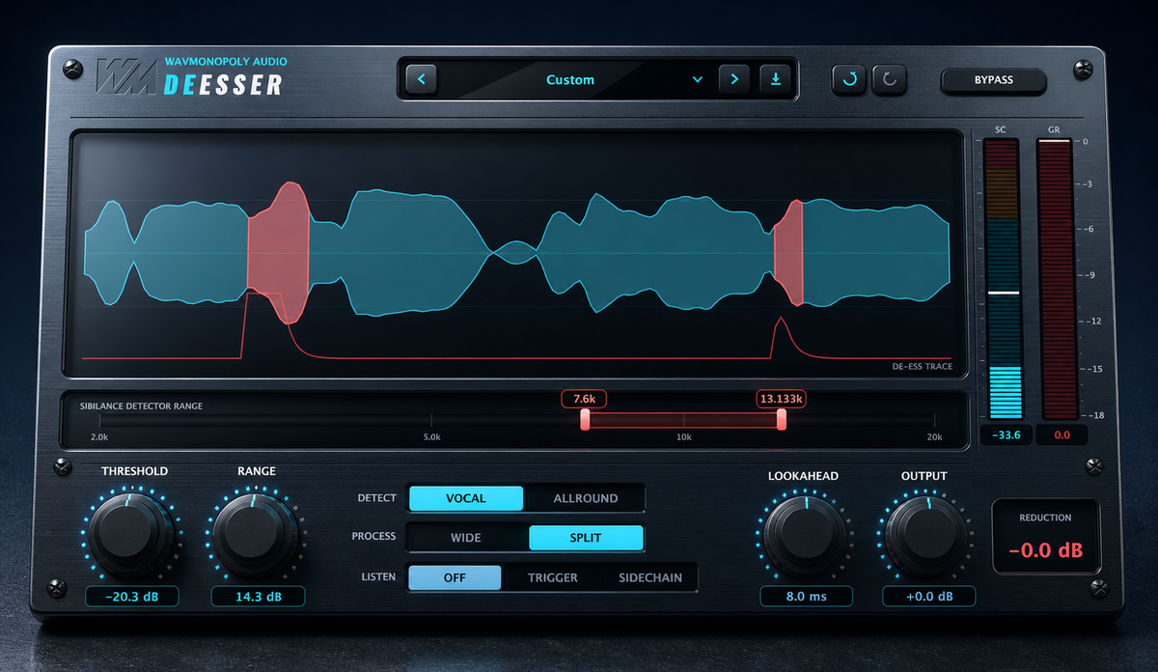Click the undo arrow icon
Viewport: 1158px width, 672px height.
(849, 79)
